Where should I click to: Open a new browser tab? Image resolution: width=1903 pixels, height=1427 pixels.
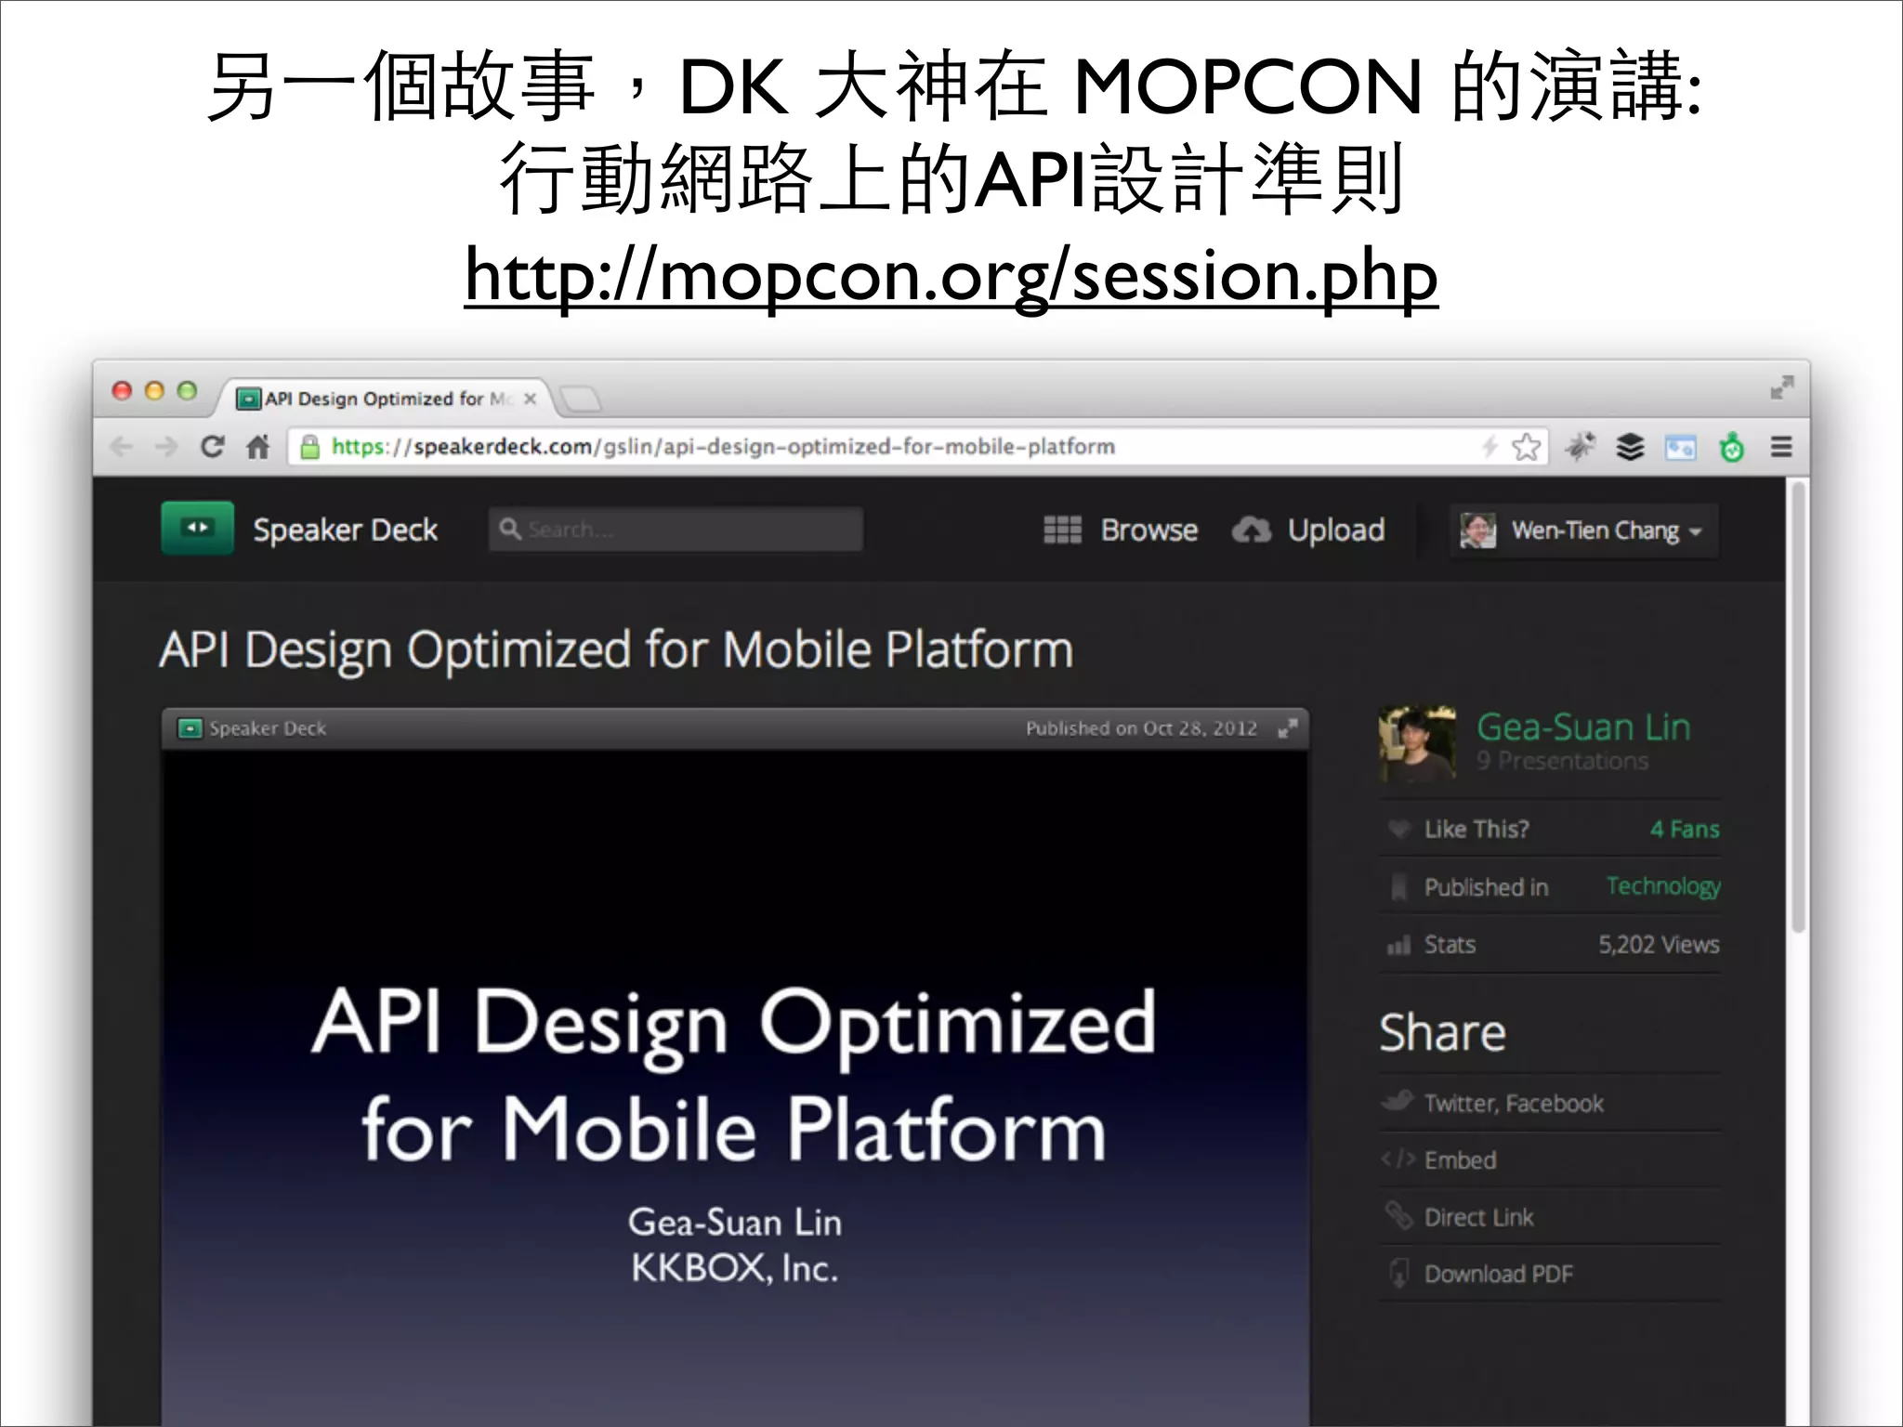click(x=582, y=399)
